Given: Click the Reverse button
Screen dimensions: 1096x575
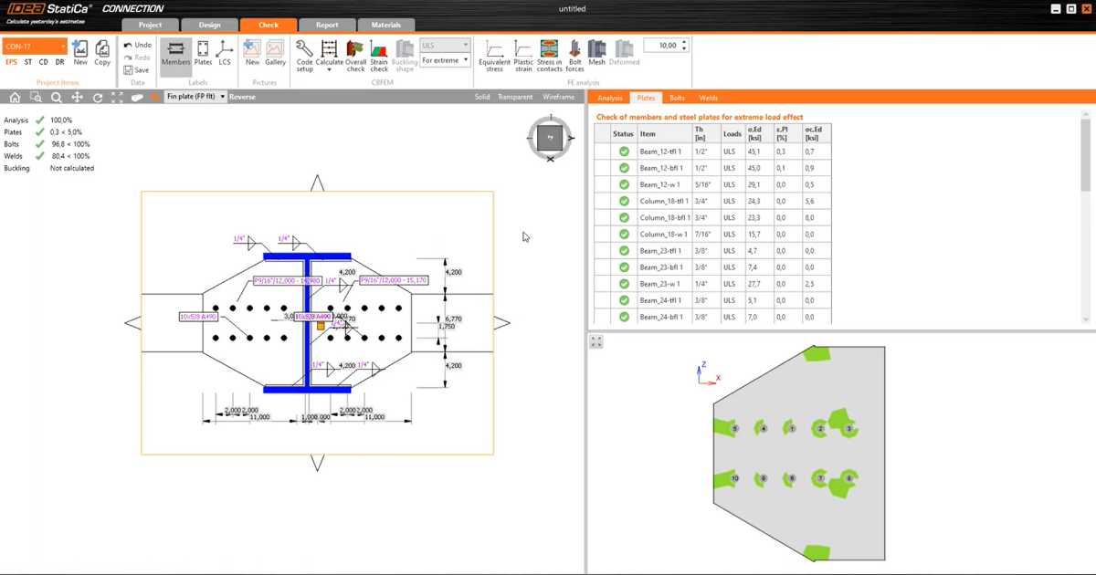Looking at the screenshot, I should [242, 97].
